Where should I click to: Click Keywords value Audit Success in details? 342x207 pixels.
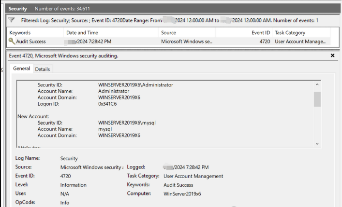coord(178,185)
